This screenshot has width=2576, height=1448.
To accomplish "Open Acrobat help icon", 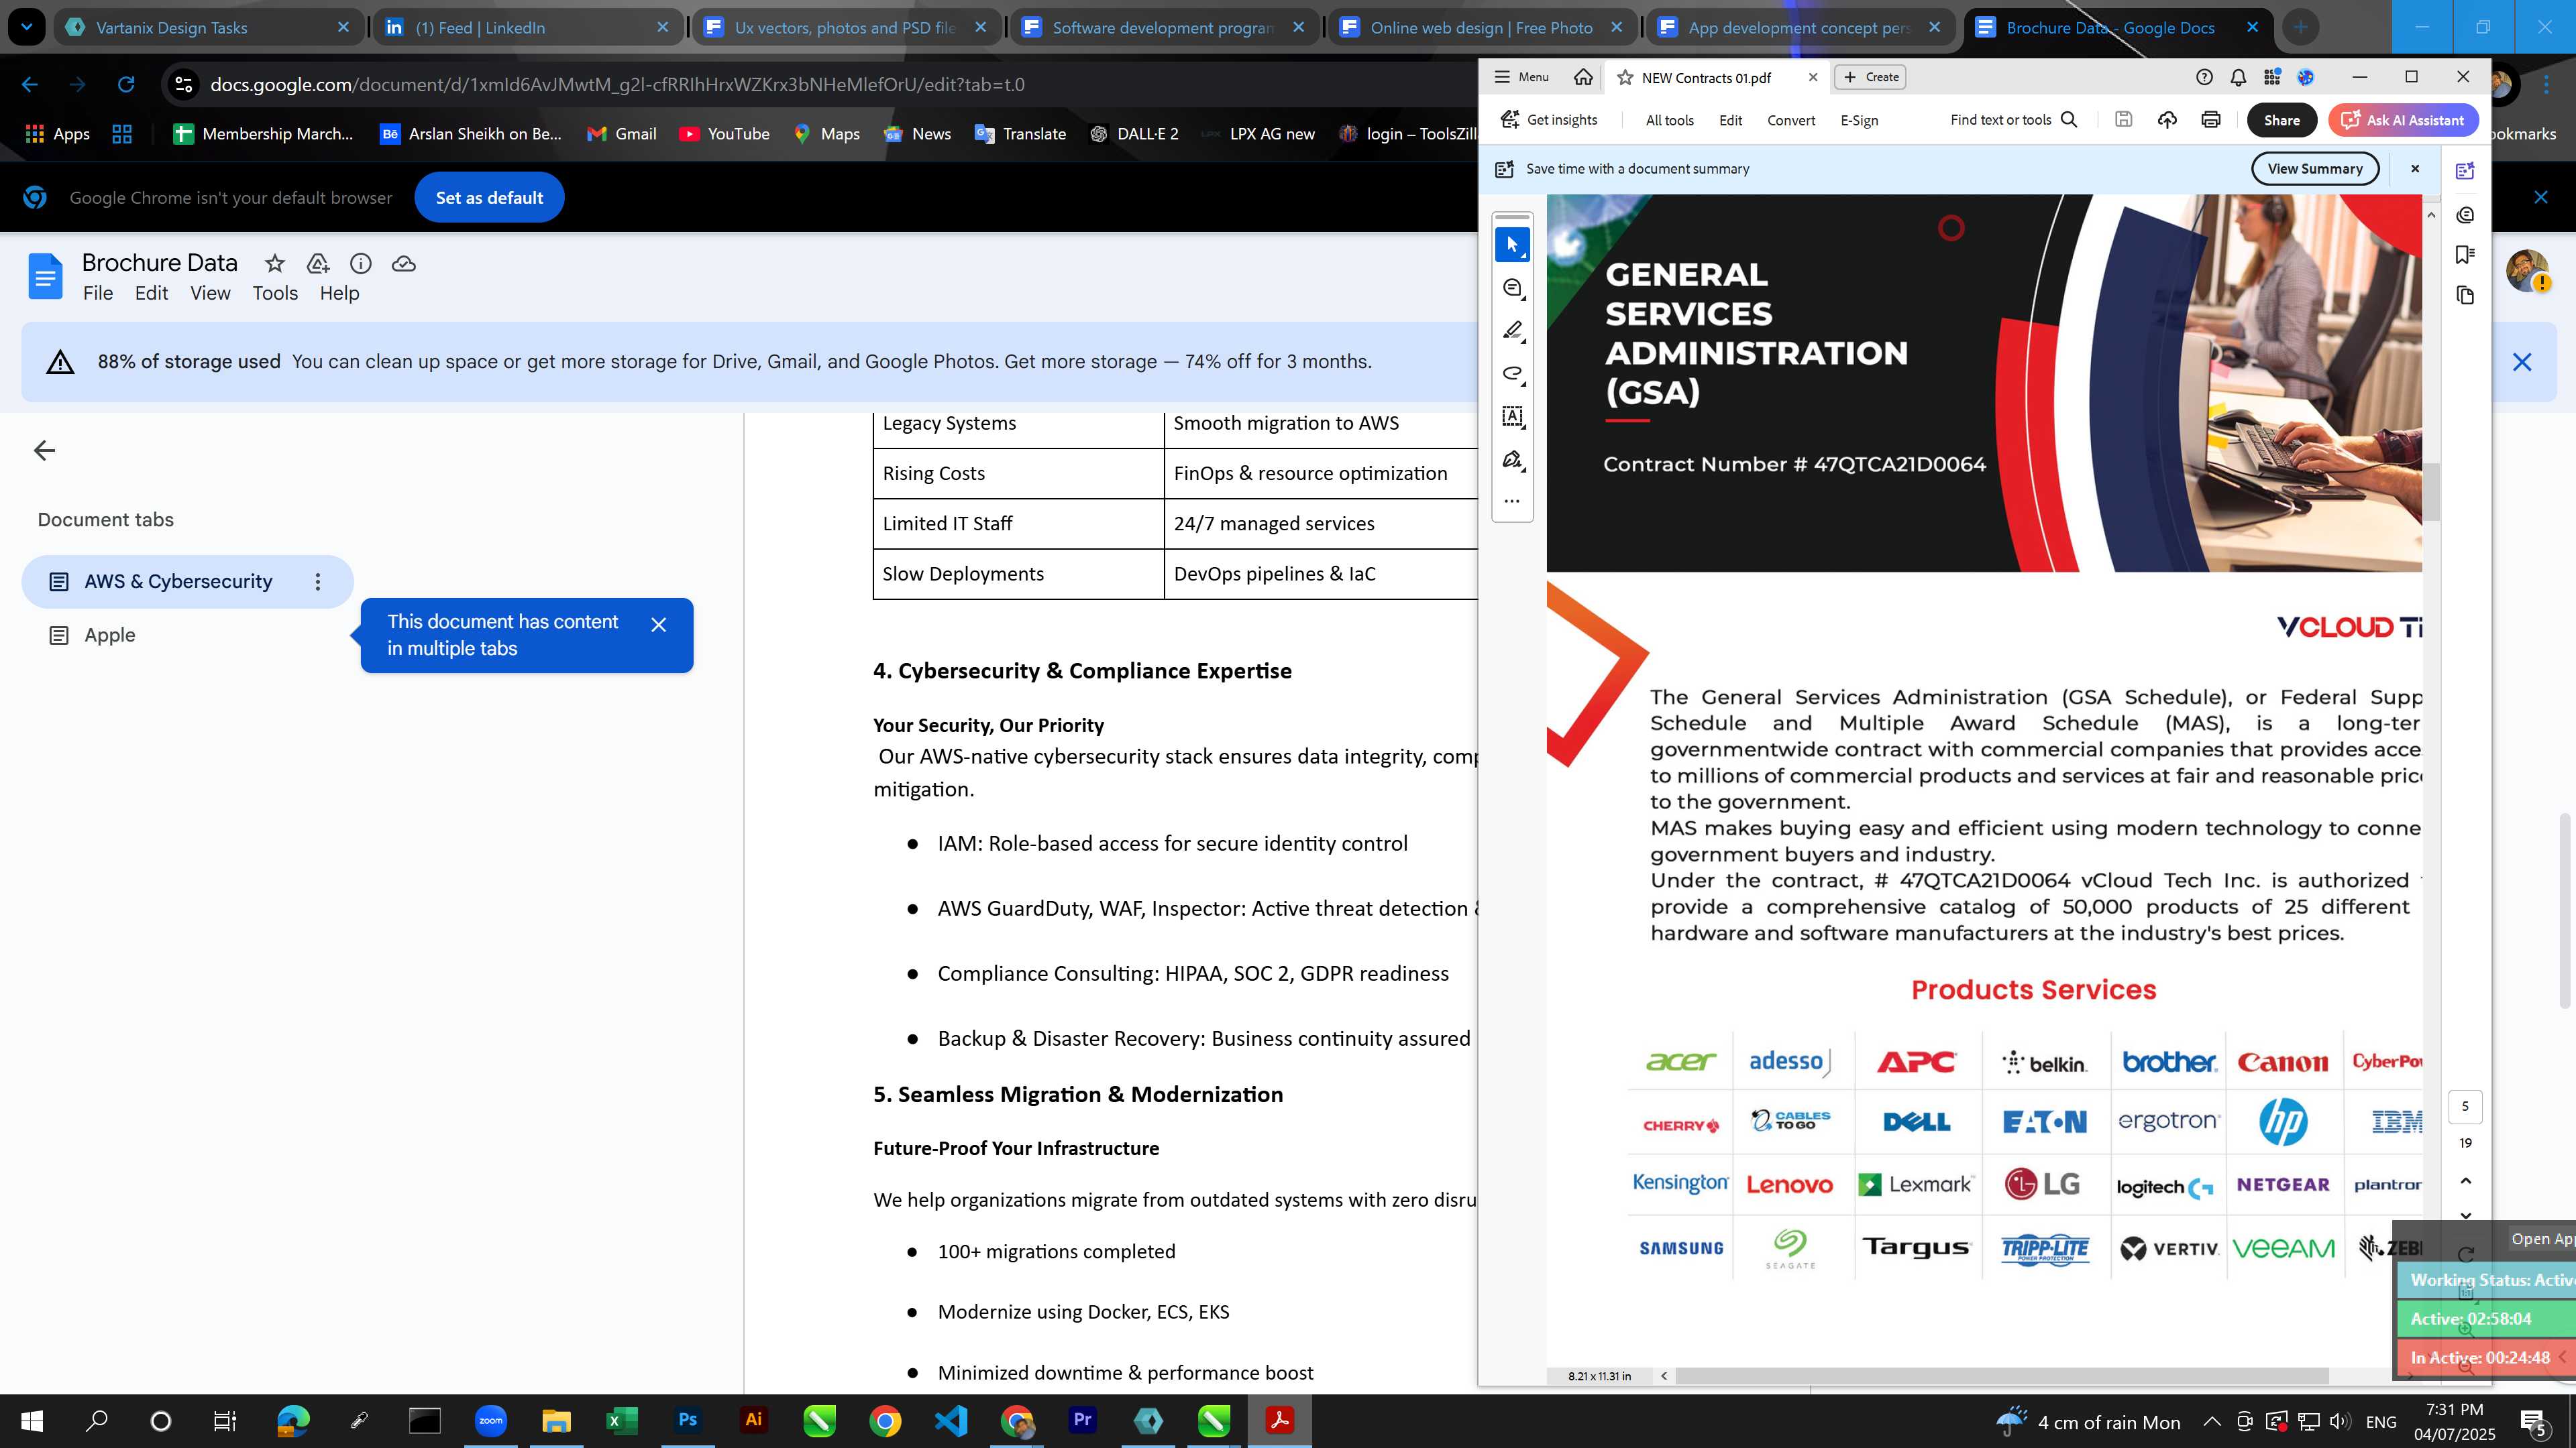I will (2204, 77).
